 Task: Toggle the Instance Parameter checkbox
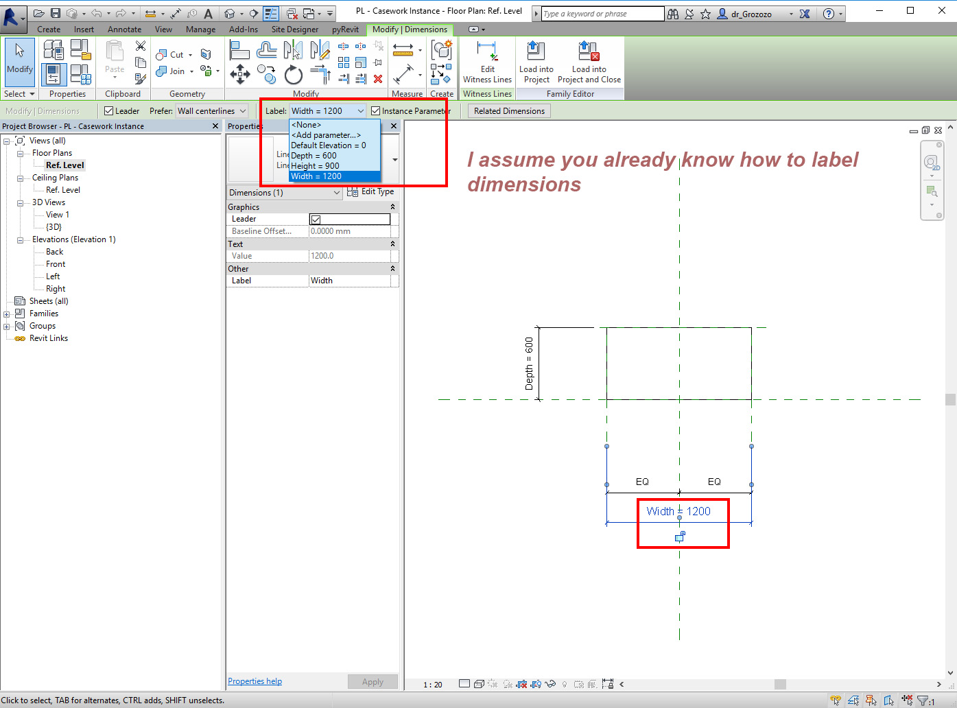pos(375,110)
